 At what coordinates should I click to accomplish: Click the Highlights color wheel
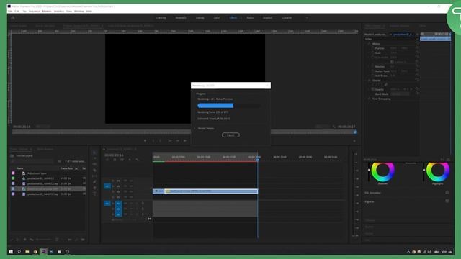438,171
